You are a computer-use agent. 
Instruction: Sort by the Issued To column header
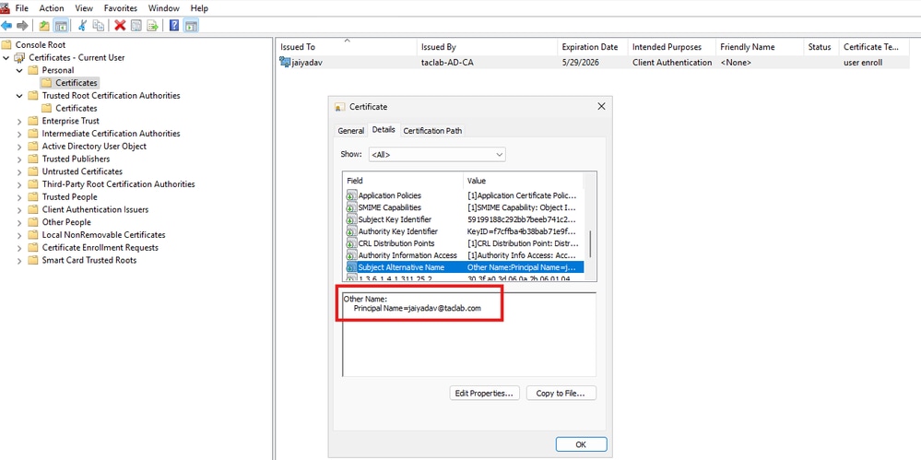pyautogui.click(x=347, y=47)
